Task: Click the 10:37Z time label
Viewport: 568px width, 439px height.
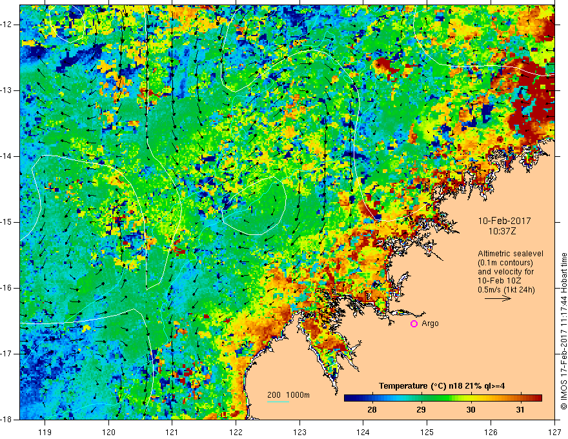Action: (x=502, y=232)
